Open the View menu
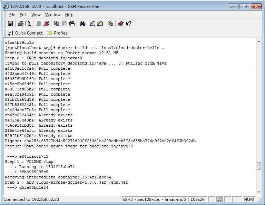Viewport: 265px width, 205px height. [x=36, y=15]
